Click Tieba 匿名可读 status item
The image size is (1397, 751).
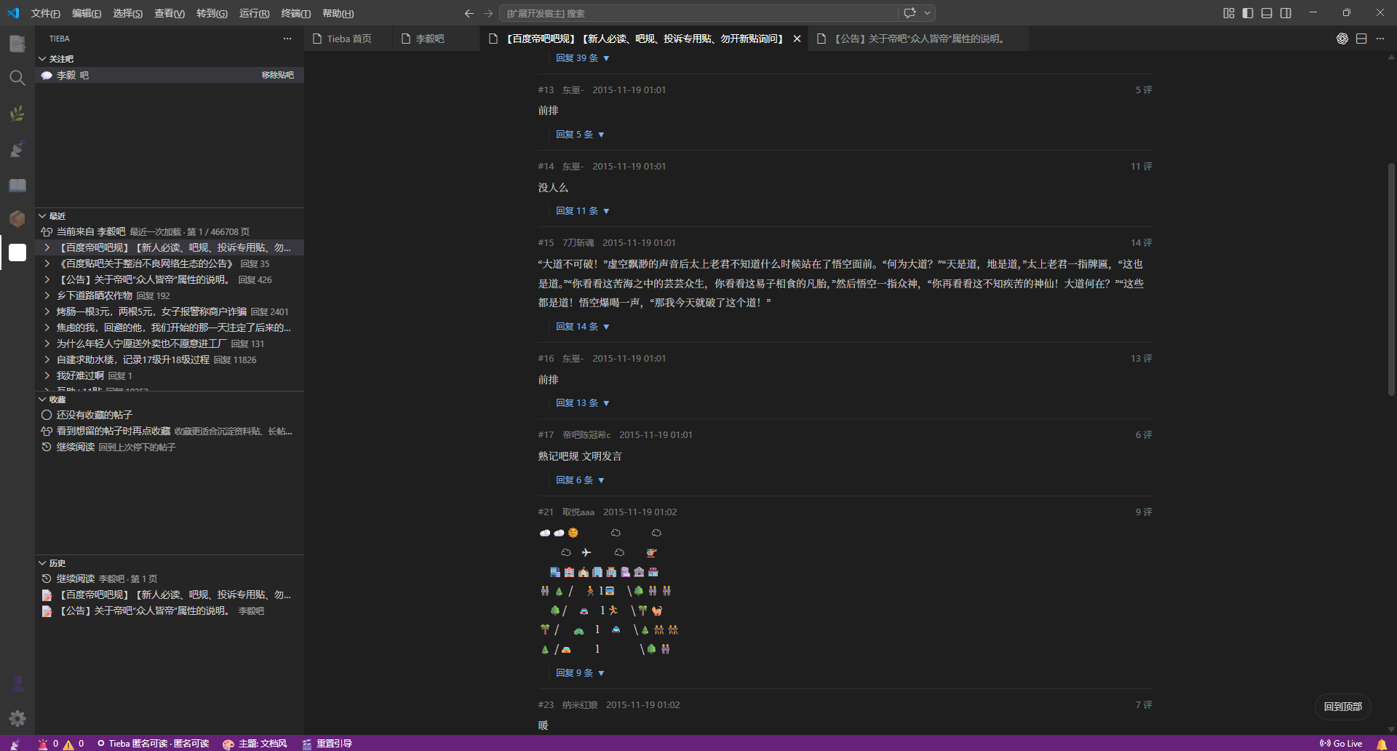[153, 744]
